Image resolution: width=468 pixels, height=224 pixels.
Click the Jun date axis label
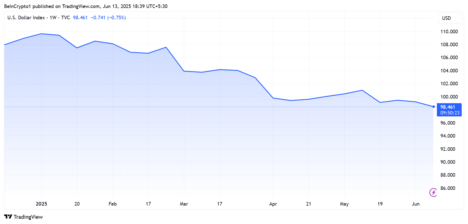pos(416,204)
